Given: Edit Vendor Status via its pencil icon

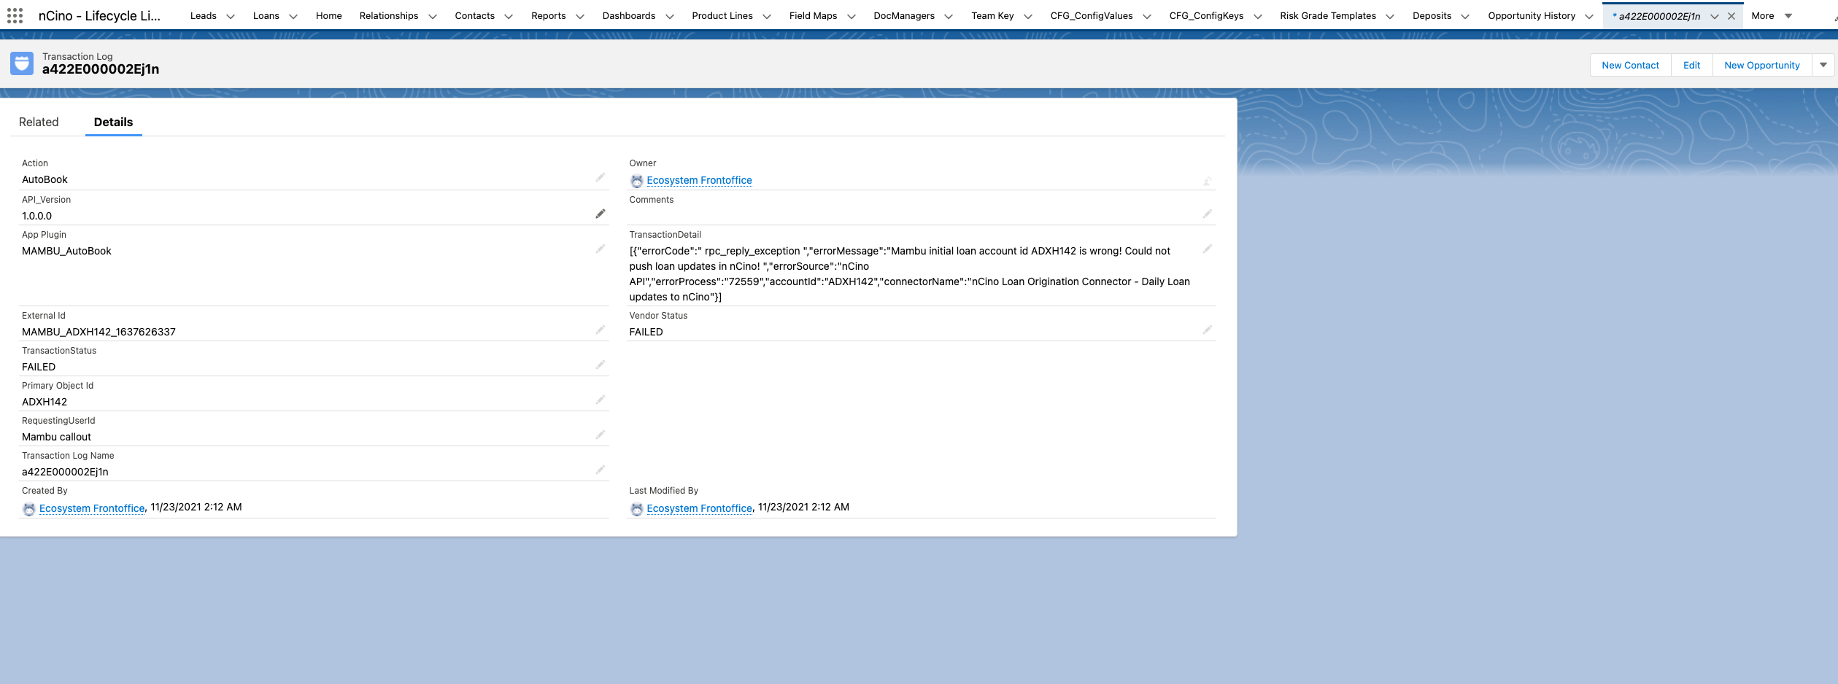Looking at the screenshot, I should click(1208, 329).
